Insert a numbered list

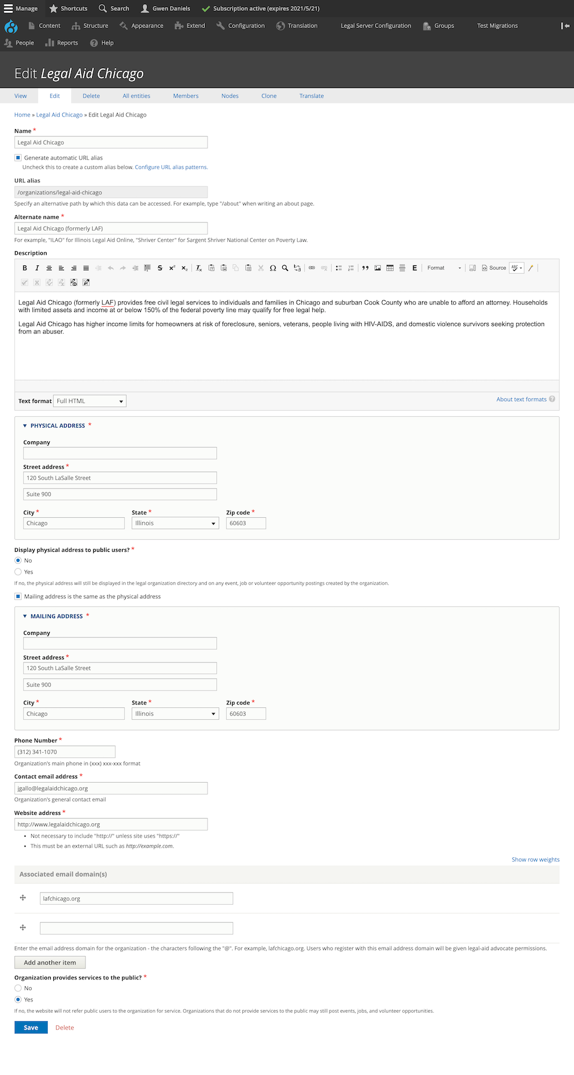point(351,268)
